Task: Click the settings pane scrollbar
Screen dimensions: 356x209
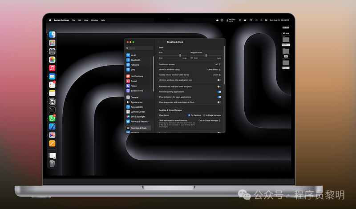Action: (x=224, y=66)
